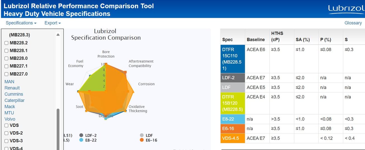The height and width of the screenshot is (150, 365).
Task: Click the MAN manufacturer link
Action: click(9, 82)
